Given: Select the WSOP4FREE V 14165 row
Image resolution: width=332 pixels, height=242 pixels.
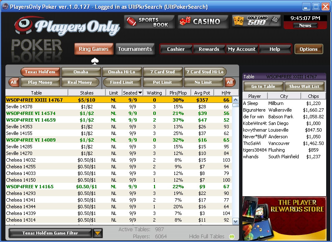Looking at the screenshot, I should (119, 187).
